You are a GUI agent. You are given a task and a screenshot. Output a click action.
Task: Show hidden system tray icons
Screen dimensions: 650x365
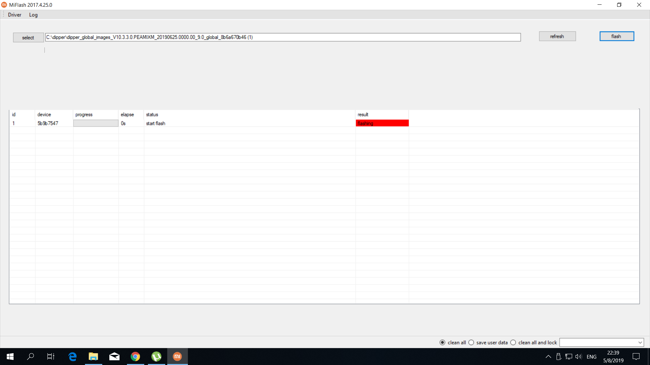pos(548,357)
